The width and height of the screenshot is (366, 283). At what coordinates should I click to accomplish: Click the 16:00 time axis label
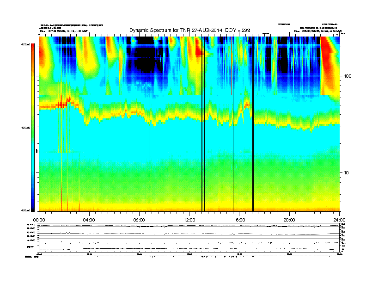point(239,220)
